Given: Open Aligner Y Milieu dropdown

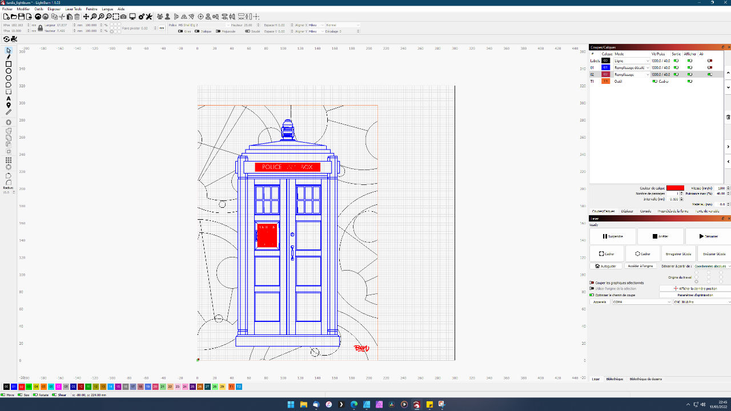Looking at the screenshot, I should (x=316, y=31).
